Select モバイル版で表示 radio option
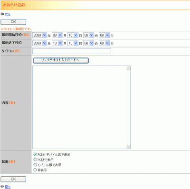Screen dimensions: 190x189 click(x=35, y=165)
